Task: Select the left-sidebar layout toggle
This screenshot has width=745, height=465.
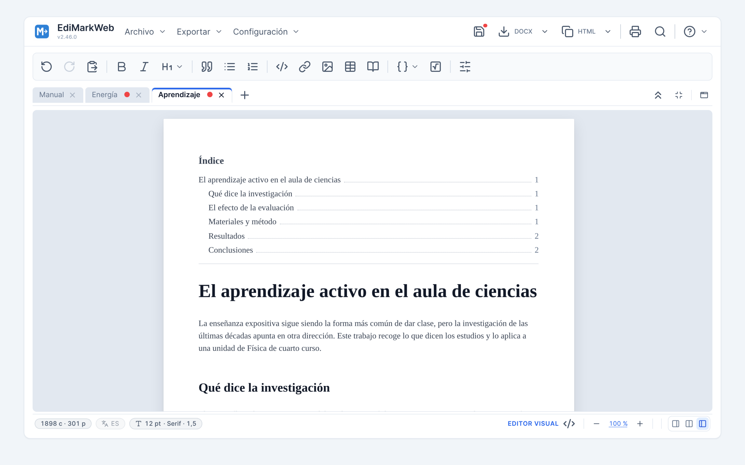Action: (703, 423)
